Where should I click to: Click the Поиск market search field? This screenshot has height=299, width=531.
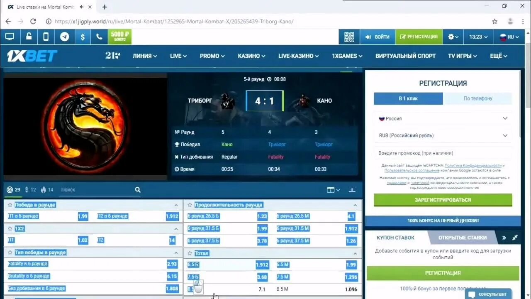96,190
